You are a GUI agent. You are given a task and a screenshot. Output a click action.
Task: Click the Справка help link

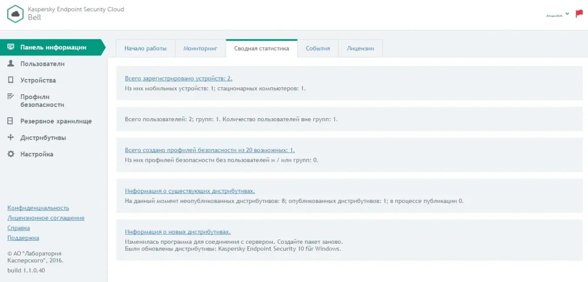coord(19,228)
